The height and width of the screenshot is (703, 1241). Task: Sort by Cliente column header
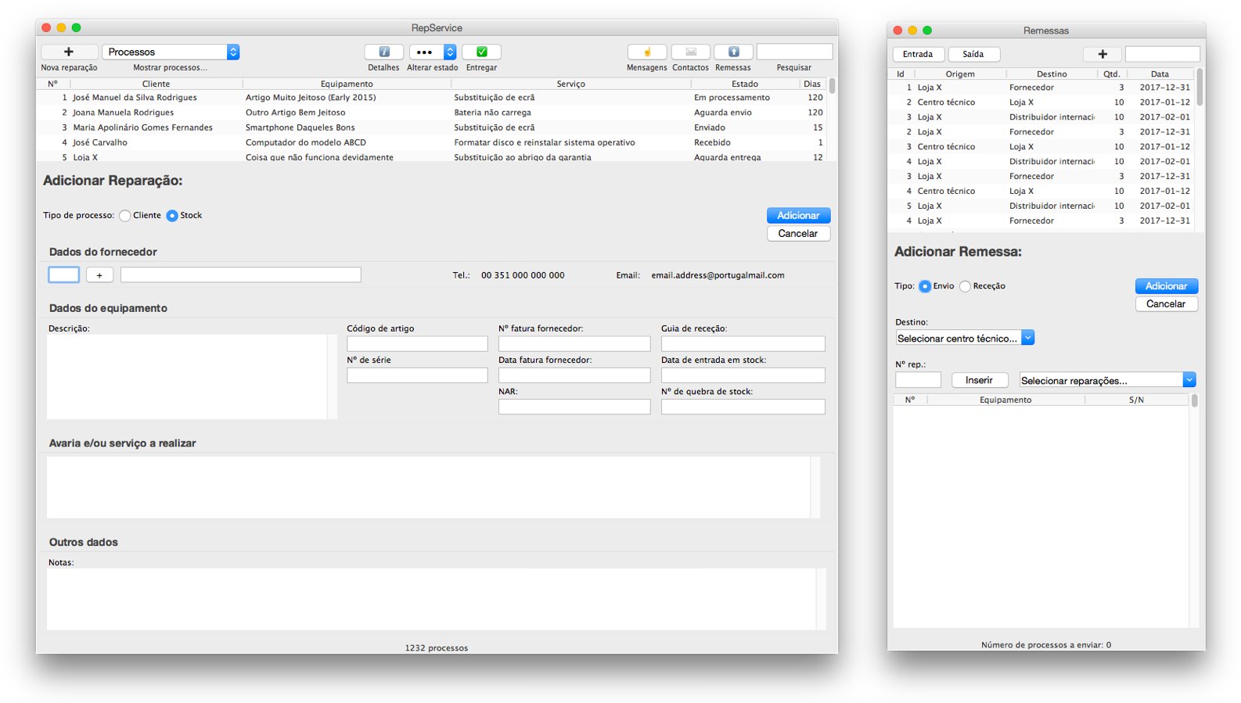click(x=156, y=84)
